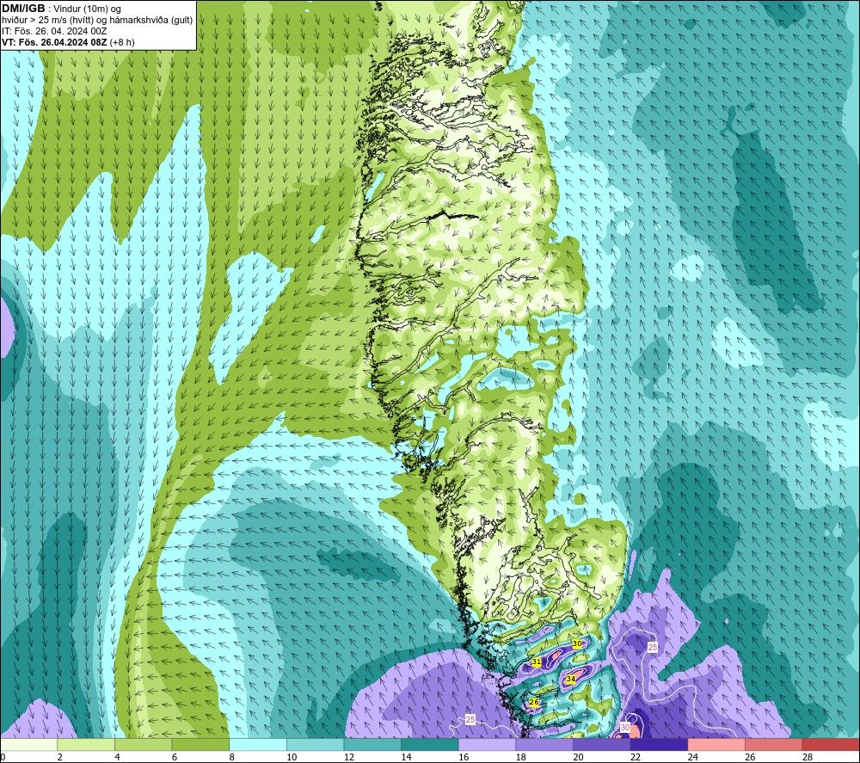Click the color scale tick label 12

click(349, 757)
